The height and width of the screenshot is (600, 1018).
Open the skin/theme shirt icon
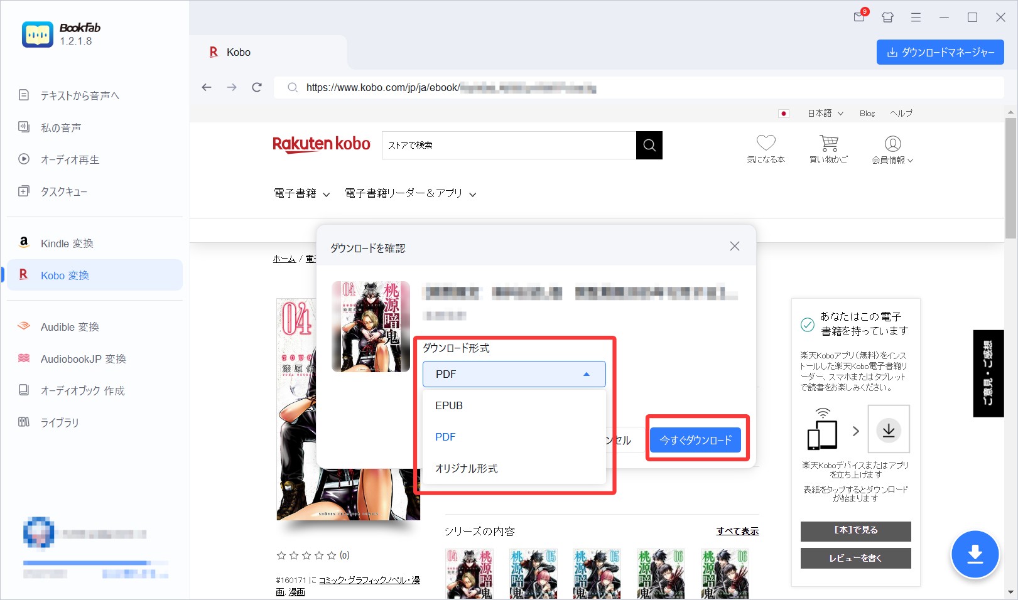pos(887,18)
